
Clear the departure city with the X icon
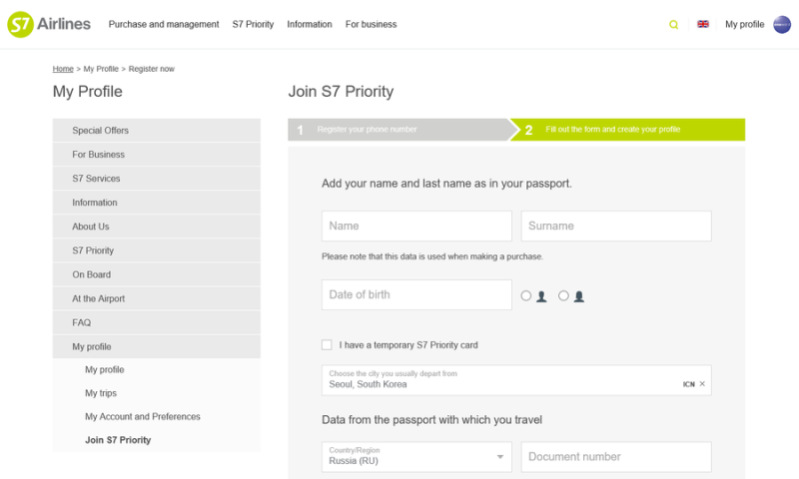tap(702, 384)
